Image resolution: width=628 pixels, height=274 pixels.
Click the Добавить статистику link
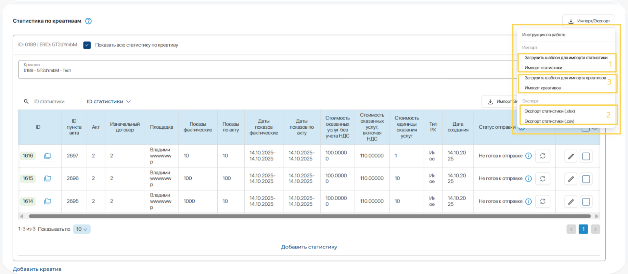[x=309, y=247]
